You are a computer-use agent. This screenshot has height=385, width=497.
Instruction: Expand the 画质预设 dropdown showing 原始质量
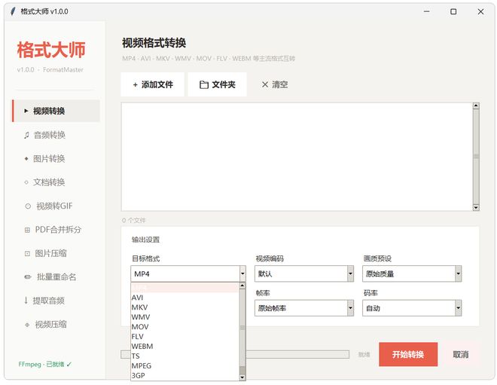pyautogui.click(x=412, y=273)
